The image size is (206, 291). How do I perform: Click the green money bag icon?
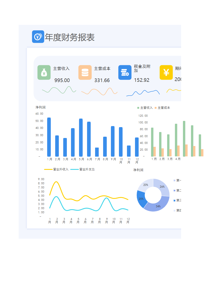click(x=44, y=72)
